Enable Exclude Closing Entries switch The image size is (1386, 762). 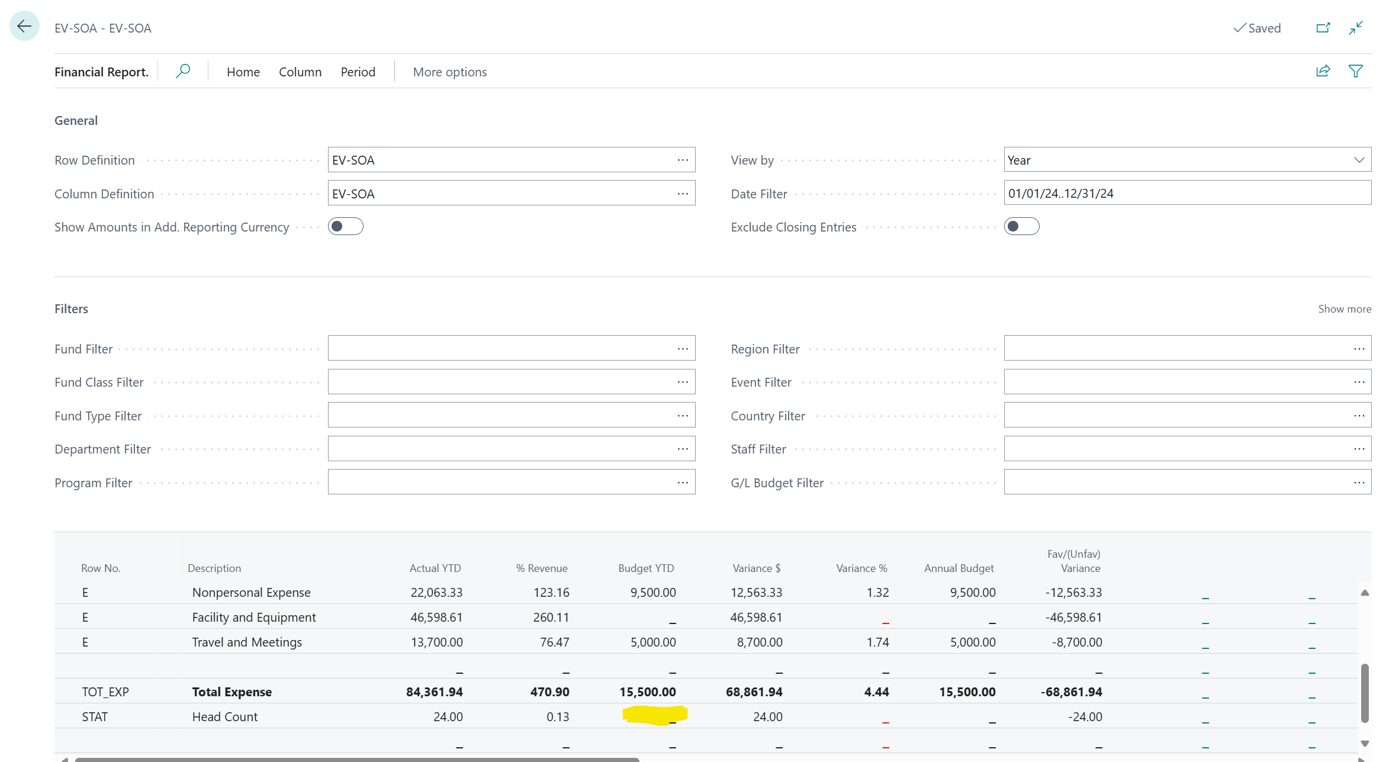pyautogui.click(x=1021, y=227)
